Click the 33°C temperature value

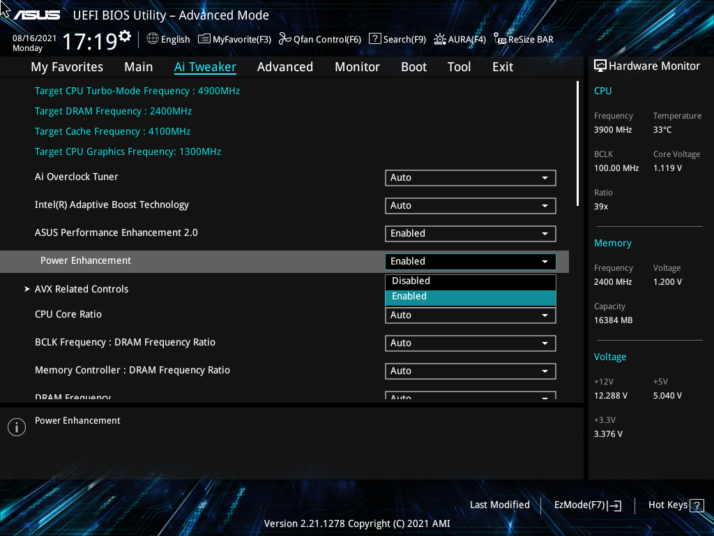pos(662,130)
